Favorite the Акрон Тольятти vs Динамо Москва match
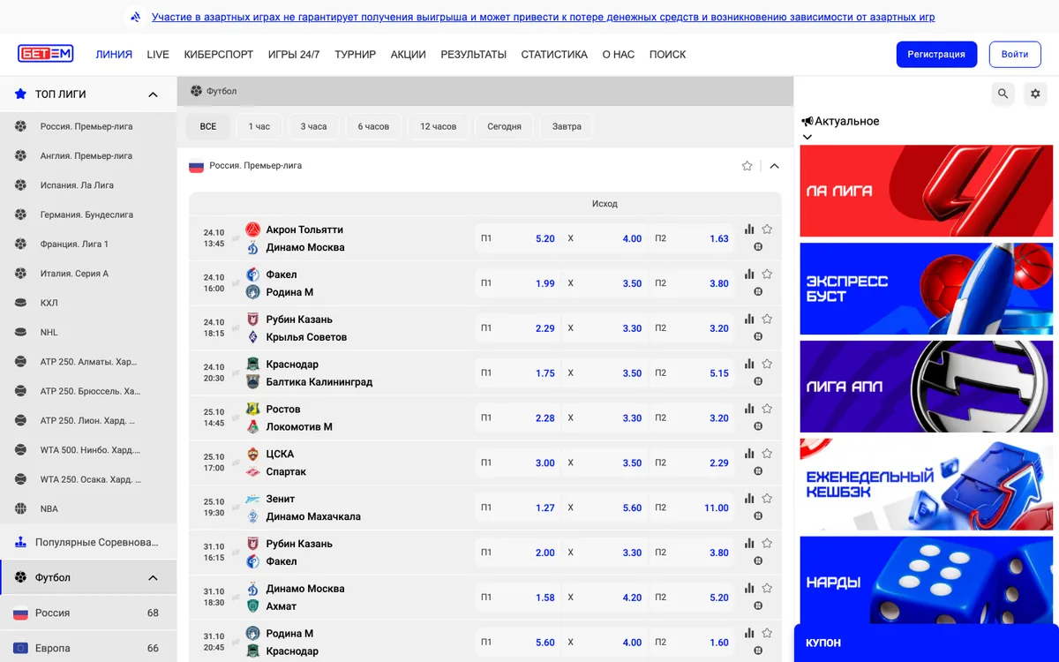 point(767,229)
